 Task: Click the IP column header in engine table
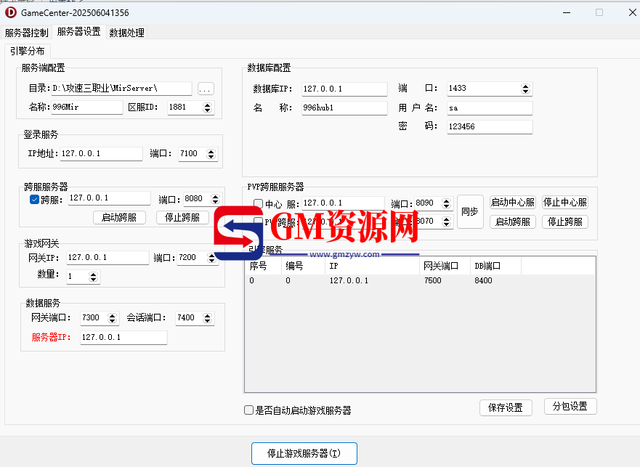372,266
